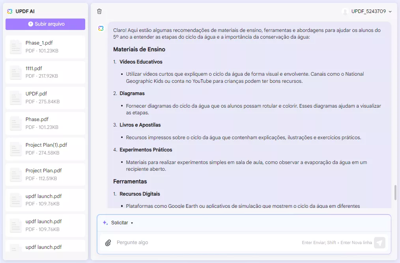The height and width of the screenshot is (263, 400).
Task: Click the 1111.pdf file icon
Action: coord(15,73)
